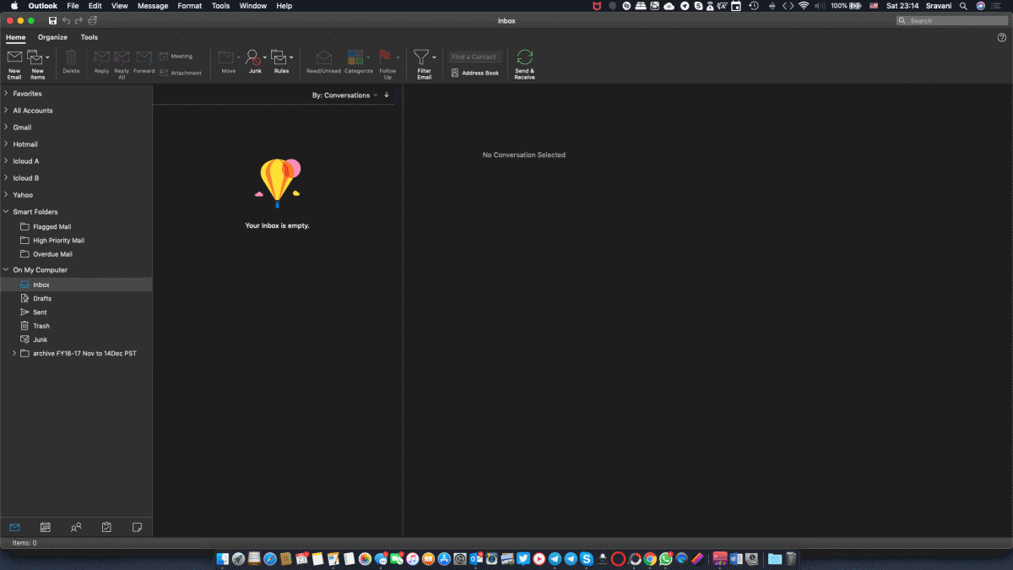The width and height of the screenshot is (1013, 570).
Task: Click the Rules toolbar icon
Action: (279, 58)
